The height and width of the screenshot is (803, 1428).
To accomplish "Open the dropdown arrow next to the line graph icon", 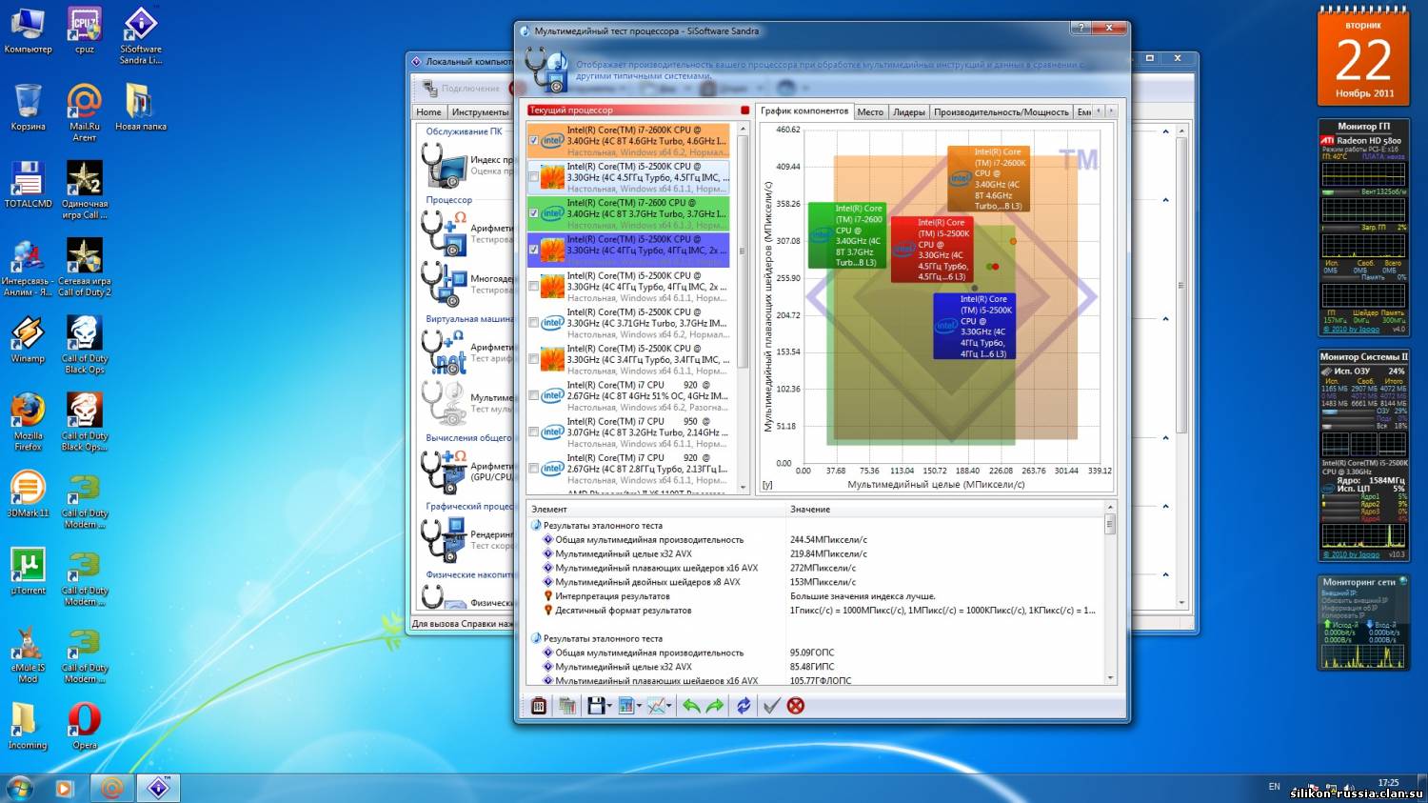I will [670, 707].
